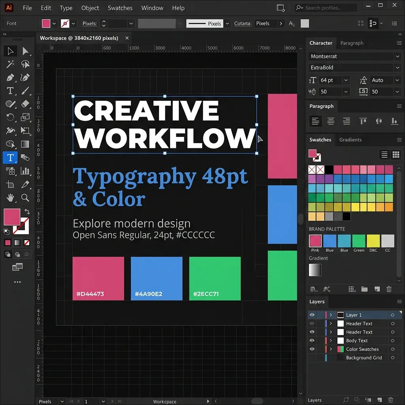Pick the Eraser tool
Screen dimensions: 405x405
[x=25, y=104]
